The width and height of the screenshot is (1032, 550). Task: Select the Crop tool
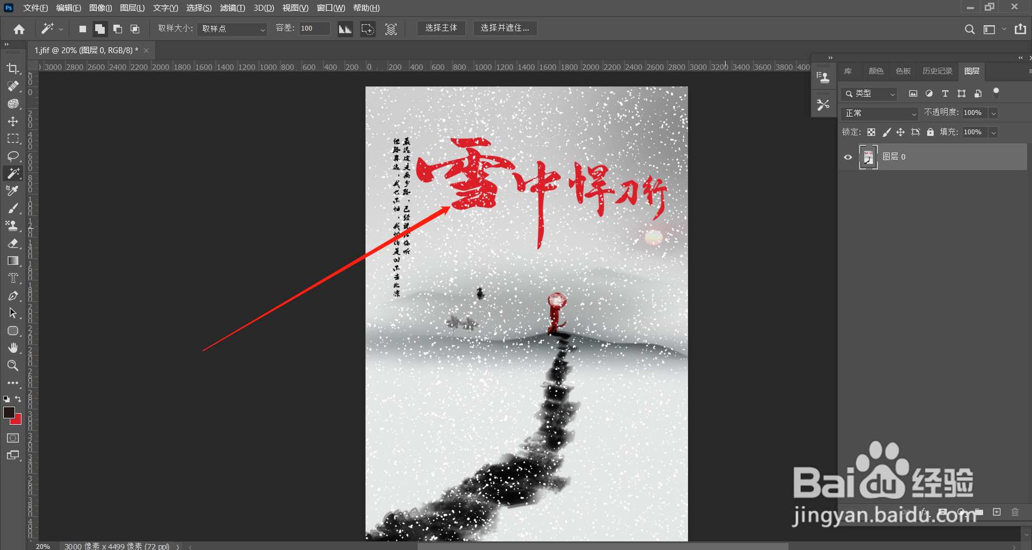(x=13, y=69)
